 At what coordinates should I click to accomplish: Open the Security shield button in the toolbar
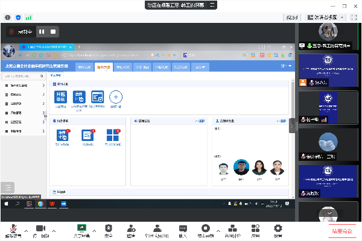108,231
